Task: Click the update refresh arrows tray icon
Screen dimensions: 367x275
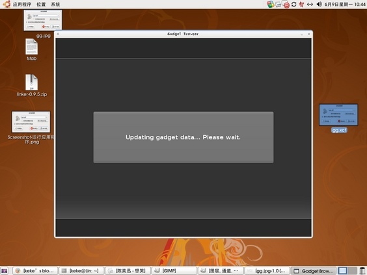Action: coord(294,4)
